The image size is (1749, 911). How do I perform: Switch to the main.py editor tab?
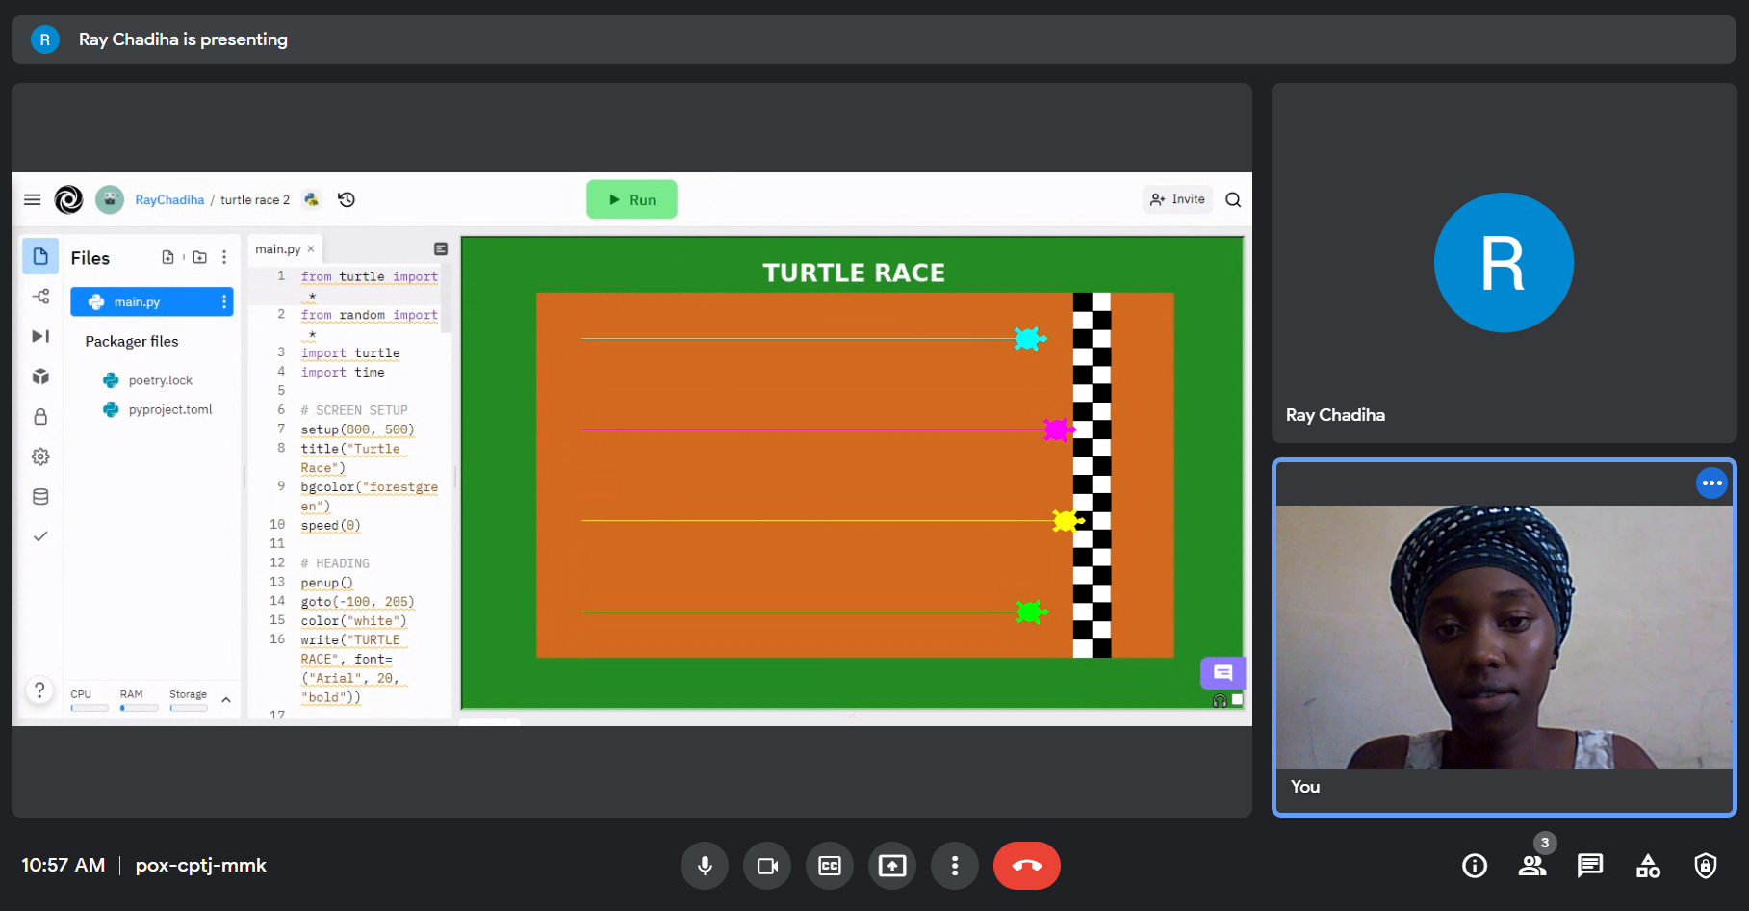click(277, 249)
